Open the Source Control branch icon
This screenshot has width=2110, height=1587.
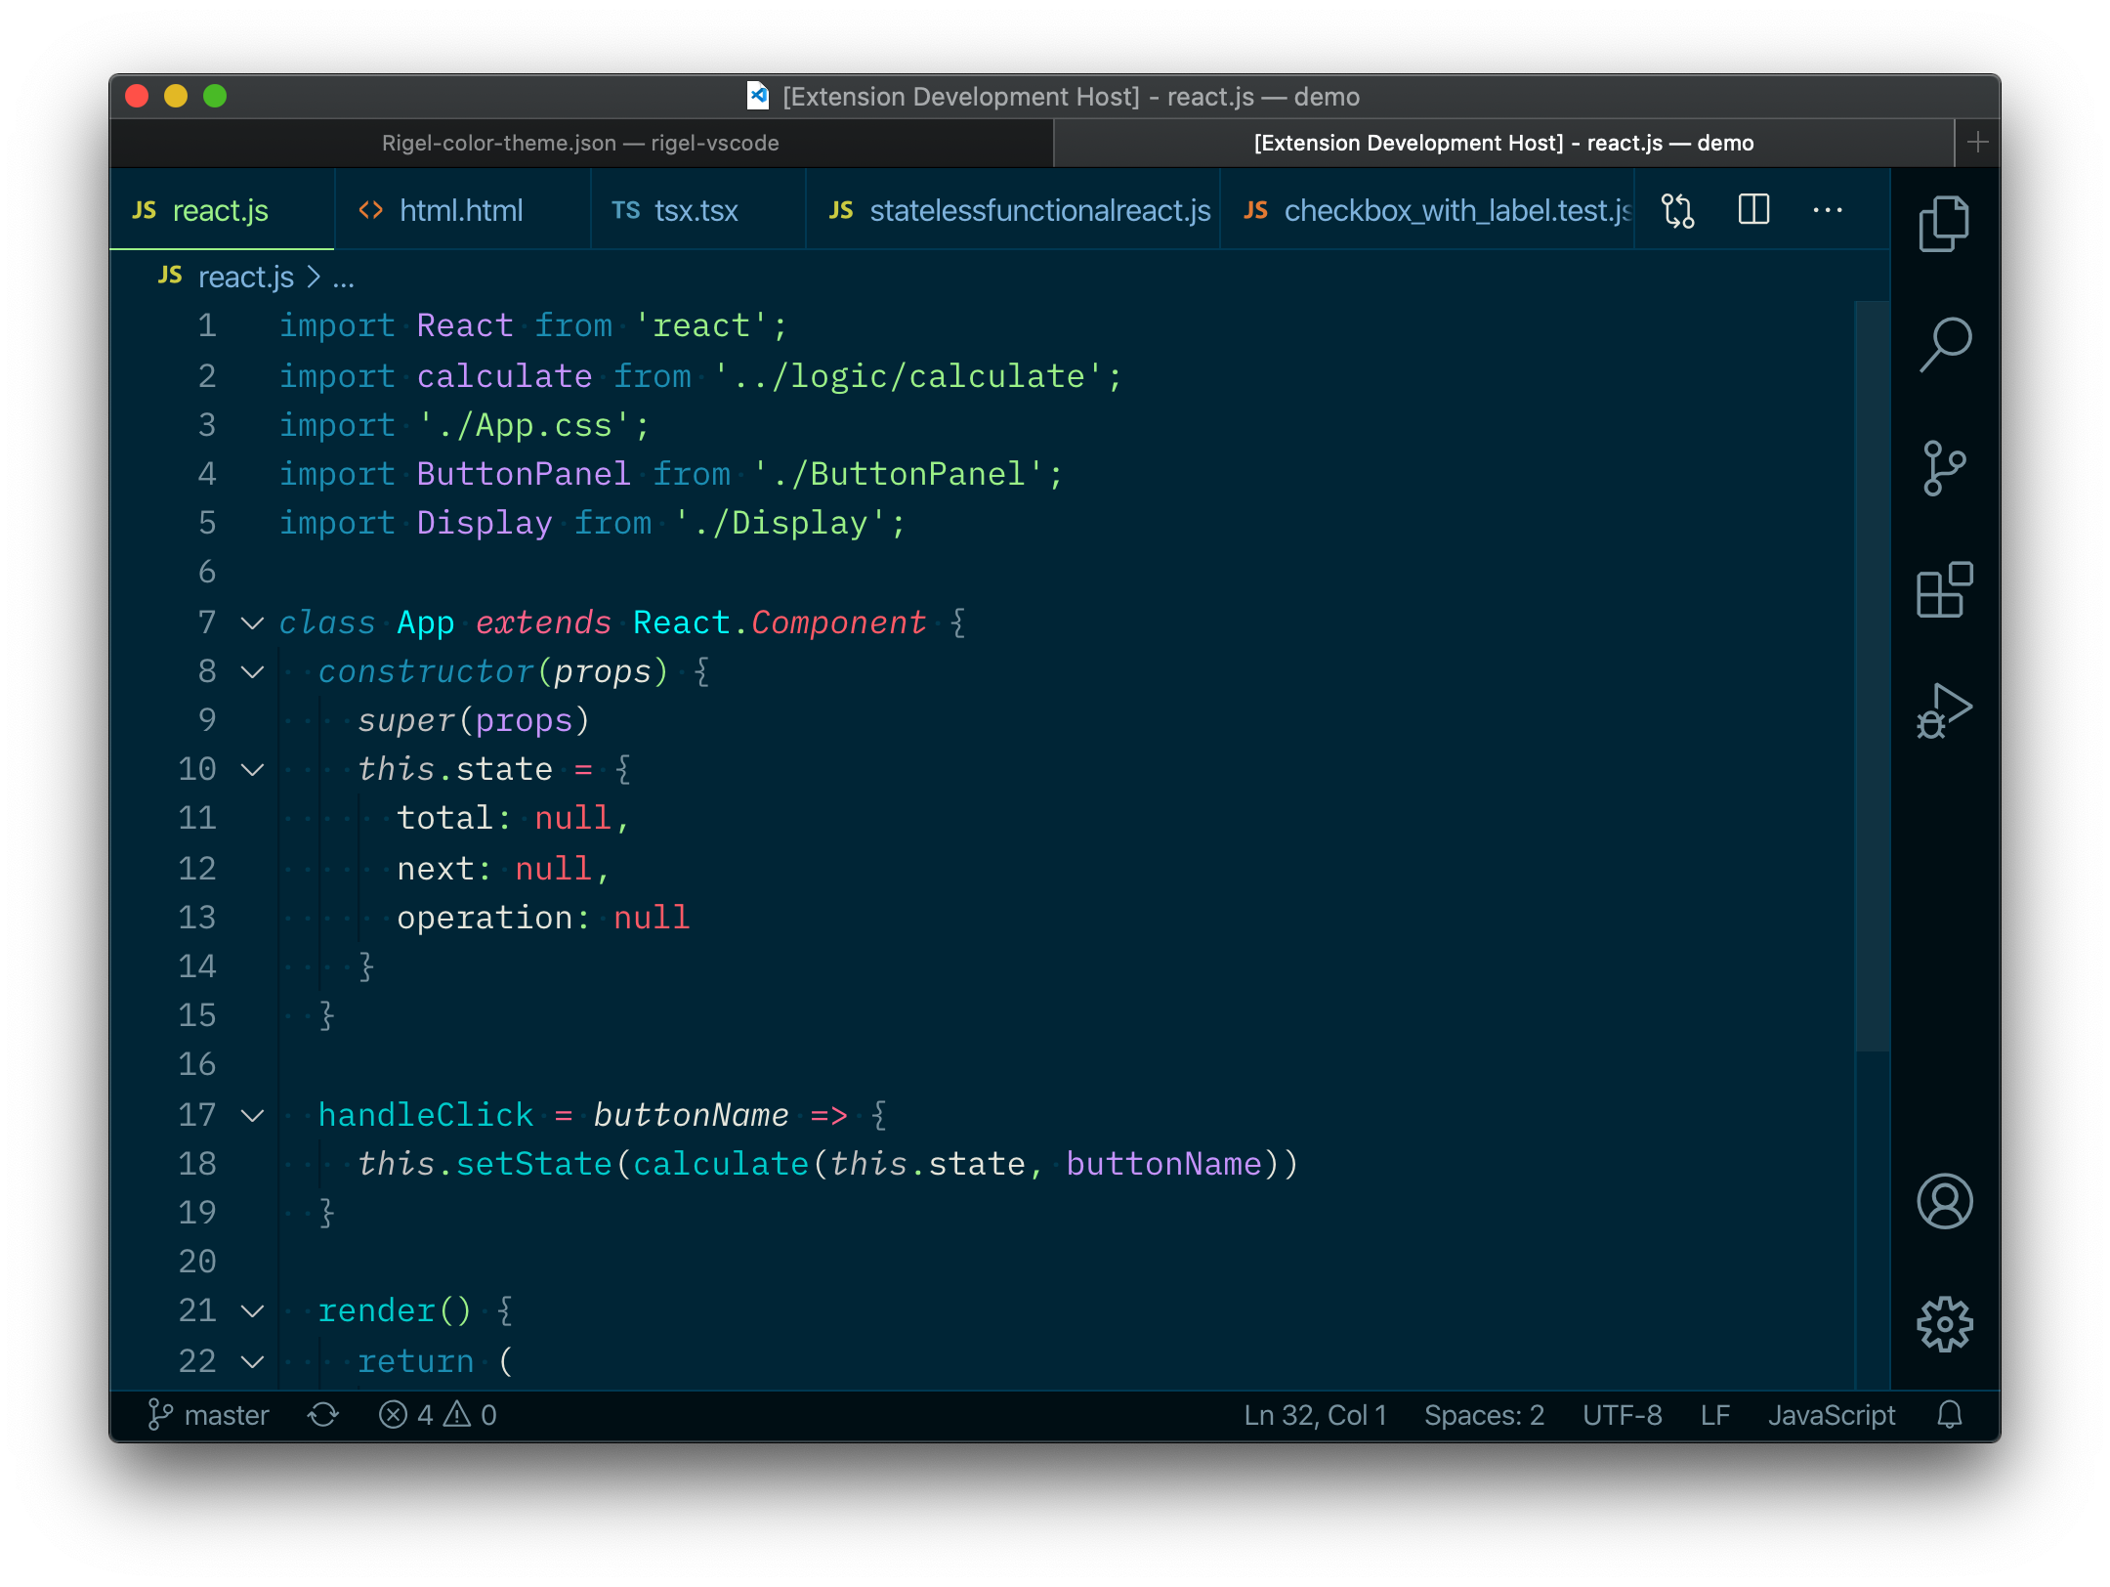1944,468
